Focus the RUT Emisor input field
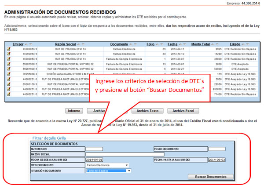The image size is (264, 185). click(x=94, y=149)
